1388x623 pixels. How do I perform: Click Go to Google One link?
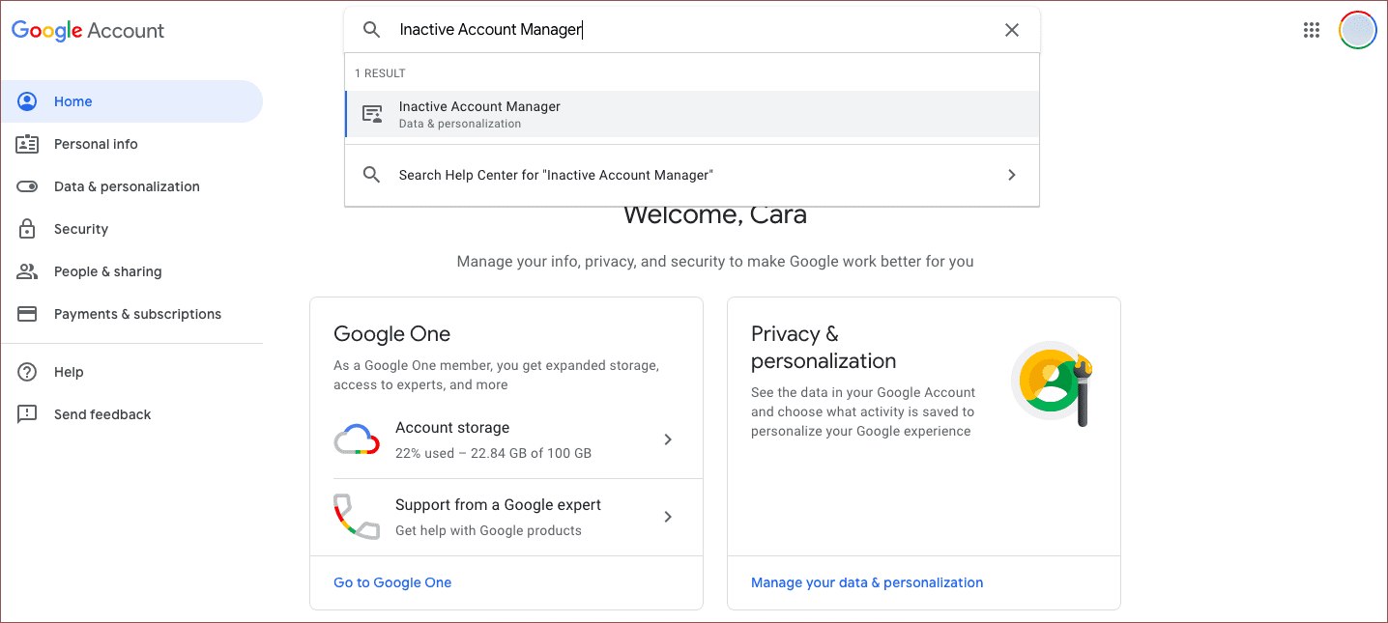point(392,582)
